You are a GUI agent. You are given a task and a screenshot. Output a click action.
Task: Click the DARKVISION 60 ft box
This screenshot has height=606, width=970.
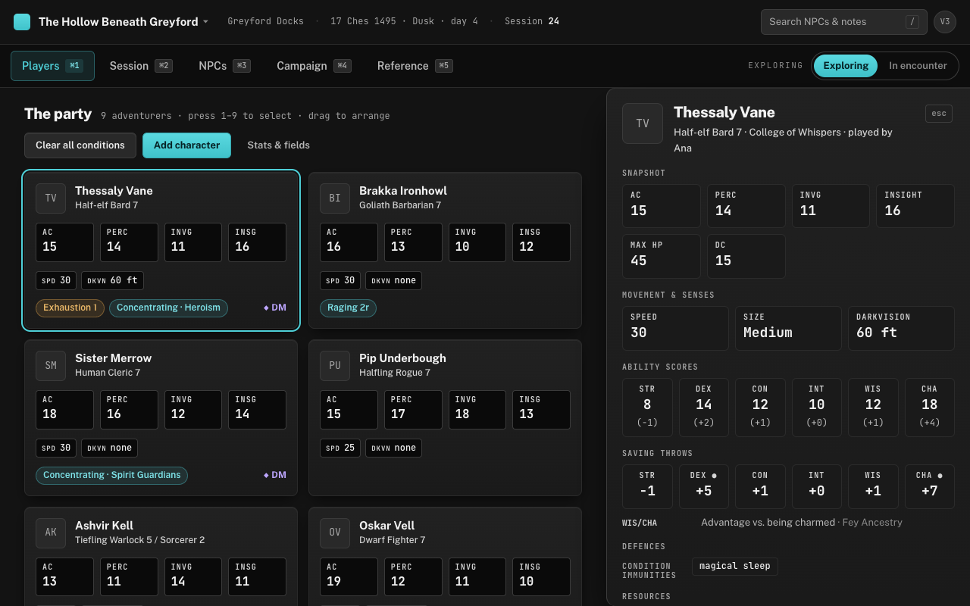pos(901,328)
